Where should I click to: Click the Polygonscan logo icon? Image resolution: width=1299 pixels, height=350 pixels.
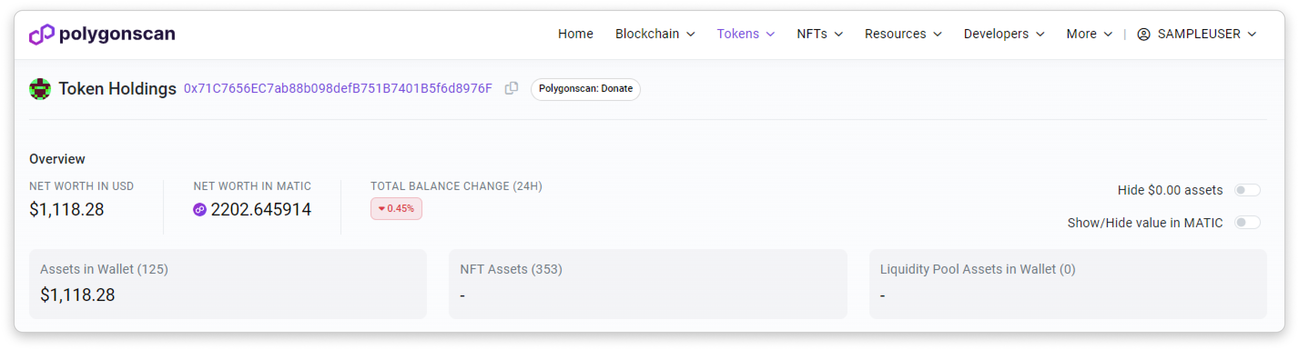coord(41,34)
